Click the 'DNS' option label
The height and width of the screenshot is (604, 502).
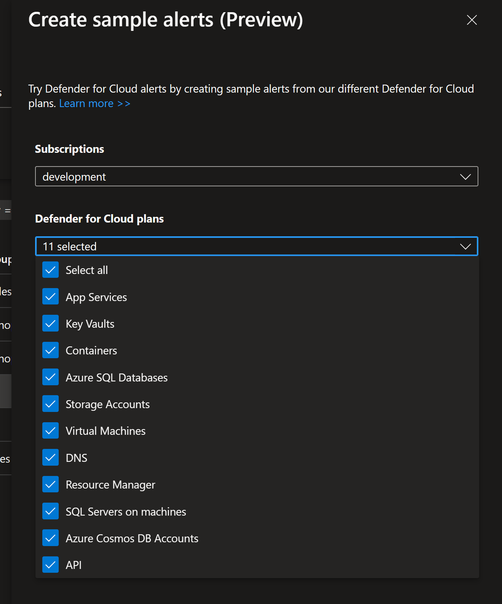click(76, 458)
